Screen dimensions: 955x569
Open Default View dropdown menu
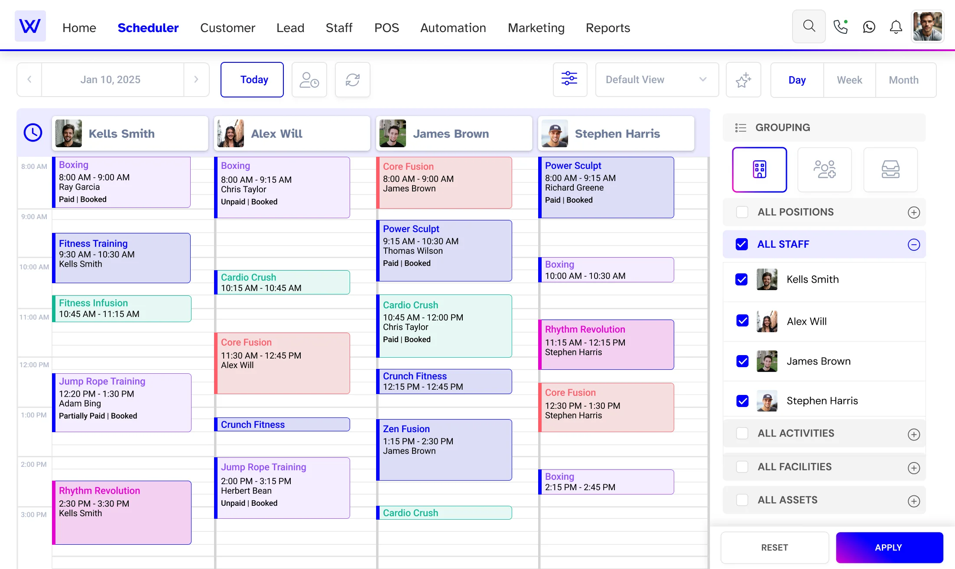tap(654, 79)
